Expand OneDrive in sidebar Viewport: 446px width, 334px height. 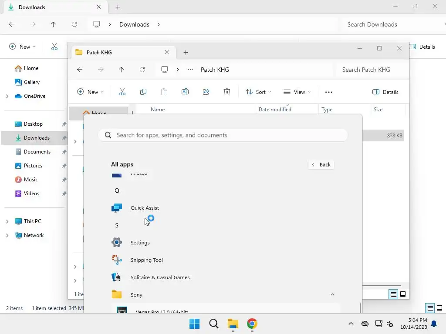(x=7, y=96)
